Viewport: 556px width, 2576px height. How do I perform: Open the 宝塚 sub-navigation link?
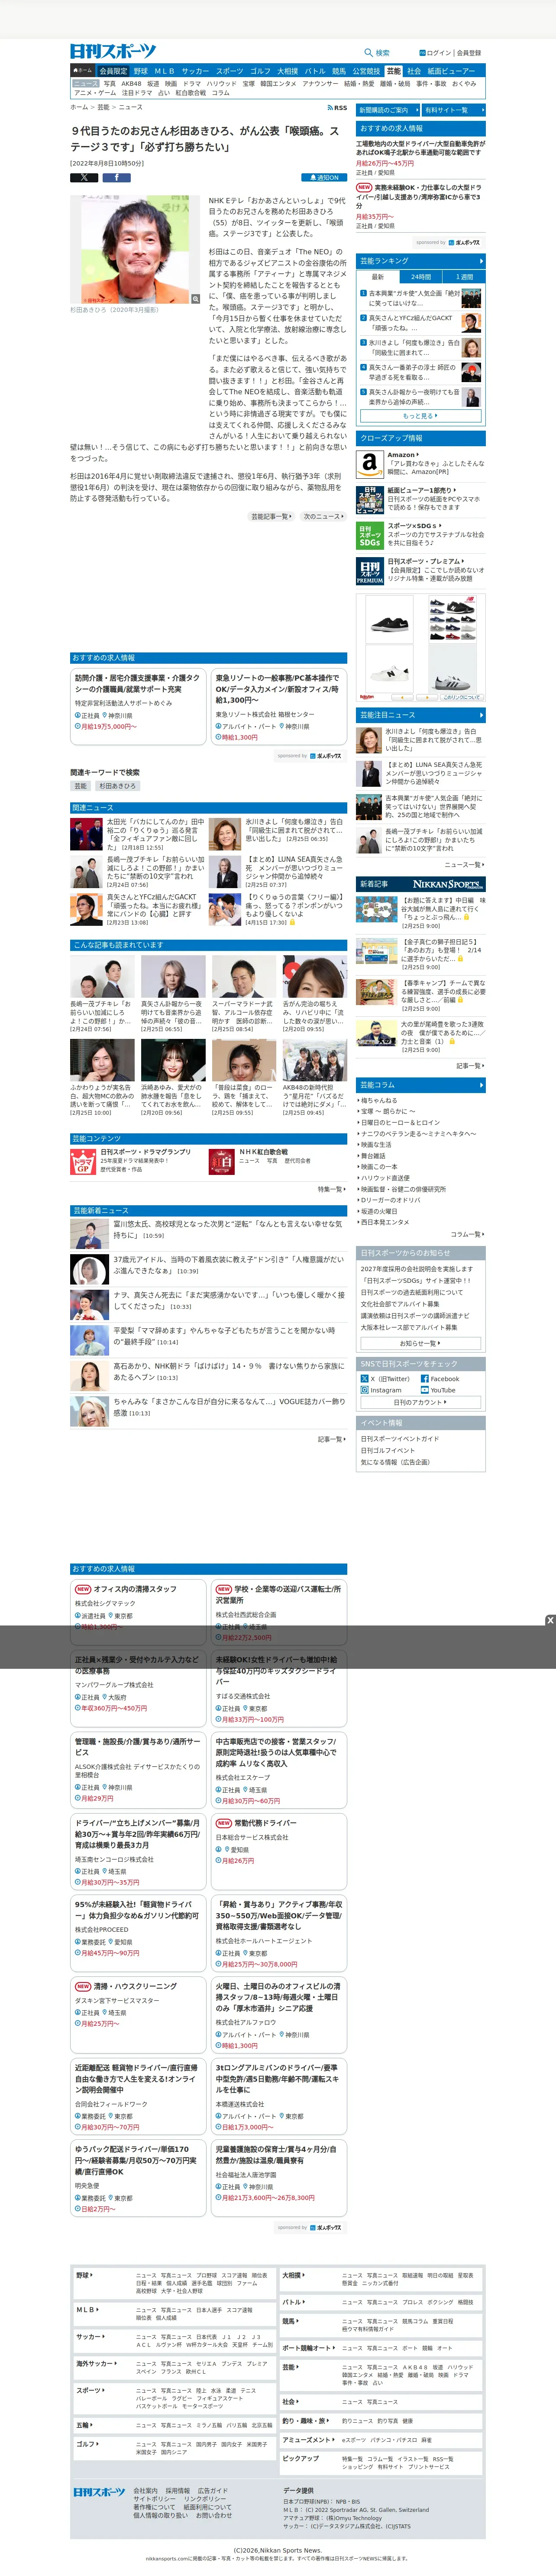(248, 84)
